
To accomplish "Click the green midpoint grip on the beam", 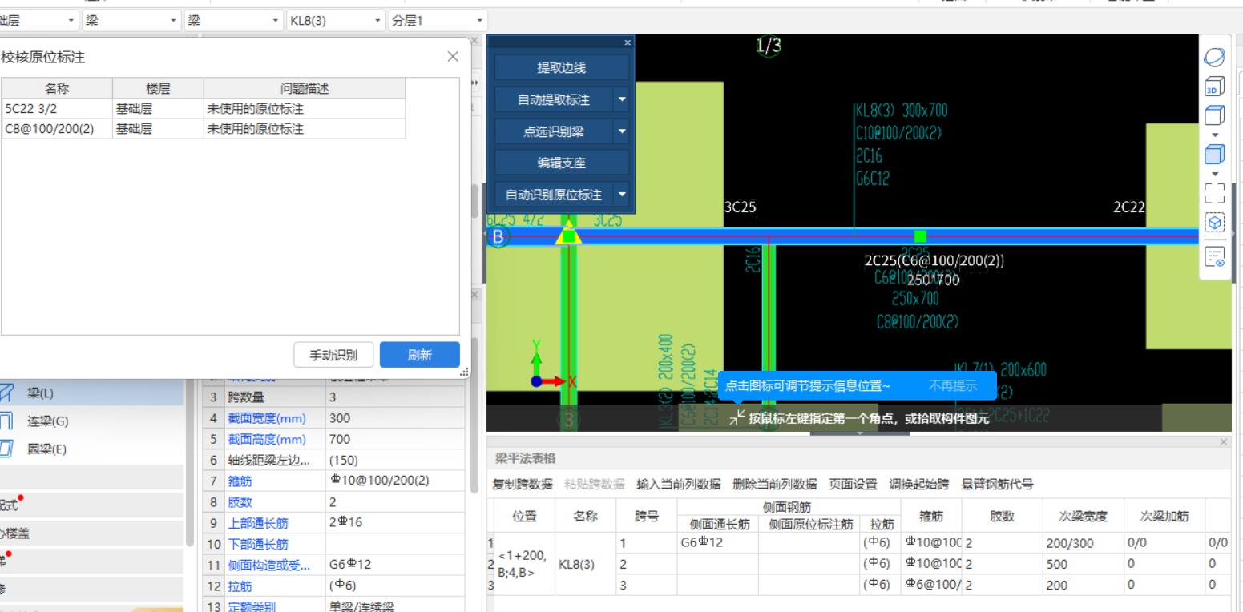I will [920, 236].
